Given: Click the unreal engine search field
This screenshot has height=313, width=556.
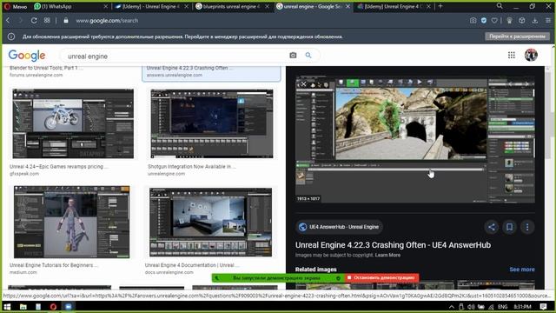Looking at the screenshot, I should coord(174,56).
